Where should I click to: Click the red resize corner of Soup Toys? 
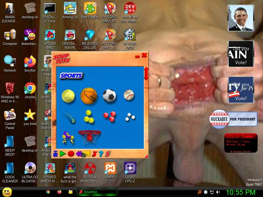pos(146,156)
